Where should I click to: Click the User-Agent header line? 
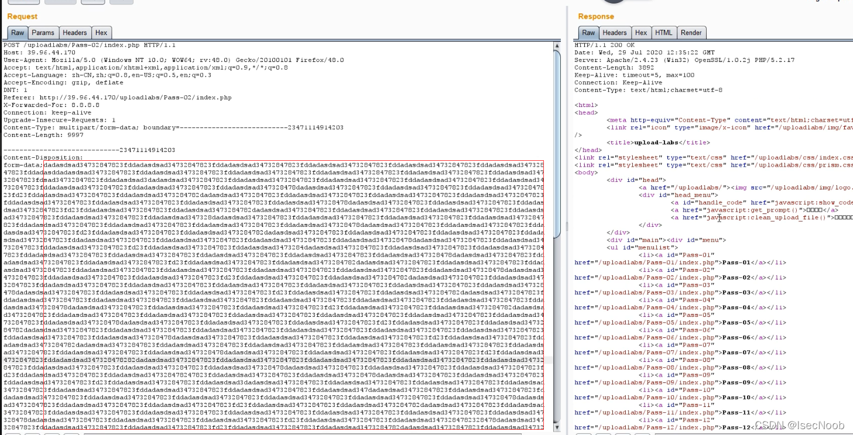pyautogui.click(x=173, y=60)
